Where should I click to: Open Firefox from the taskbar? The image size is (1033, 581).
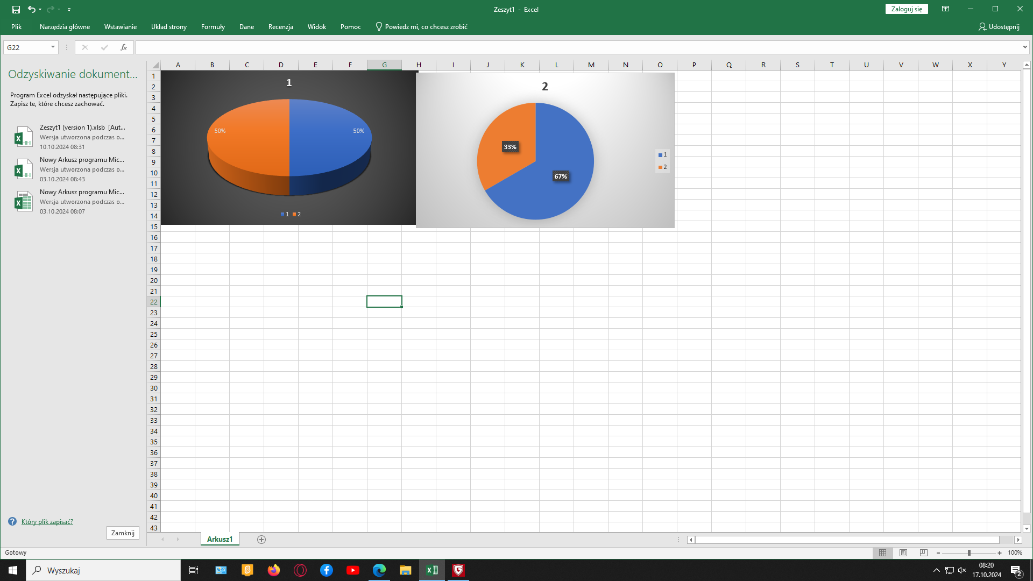(274, 570)
